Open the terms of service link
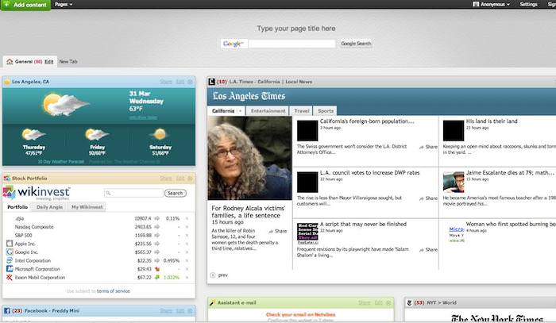Screen dimensions: 556x323 pos(113,291)
